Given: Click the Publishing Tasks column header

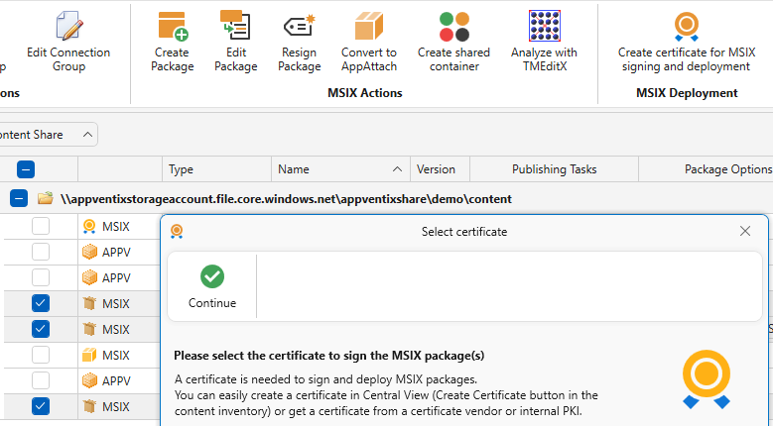Looking at the screenshot, I should (554, 169).
